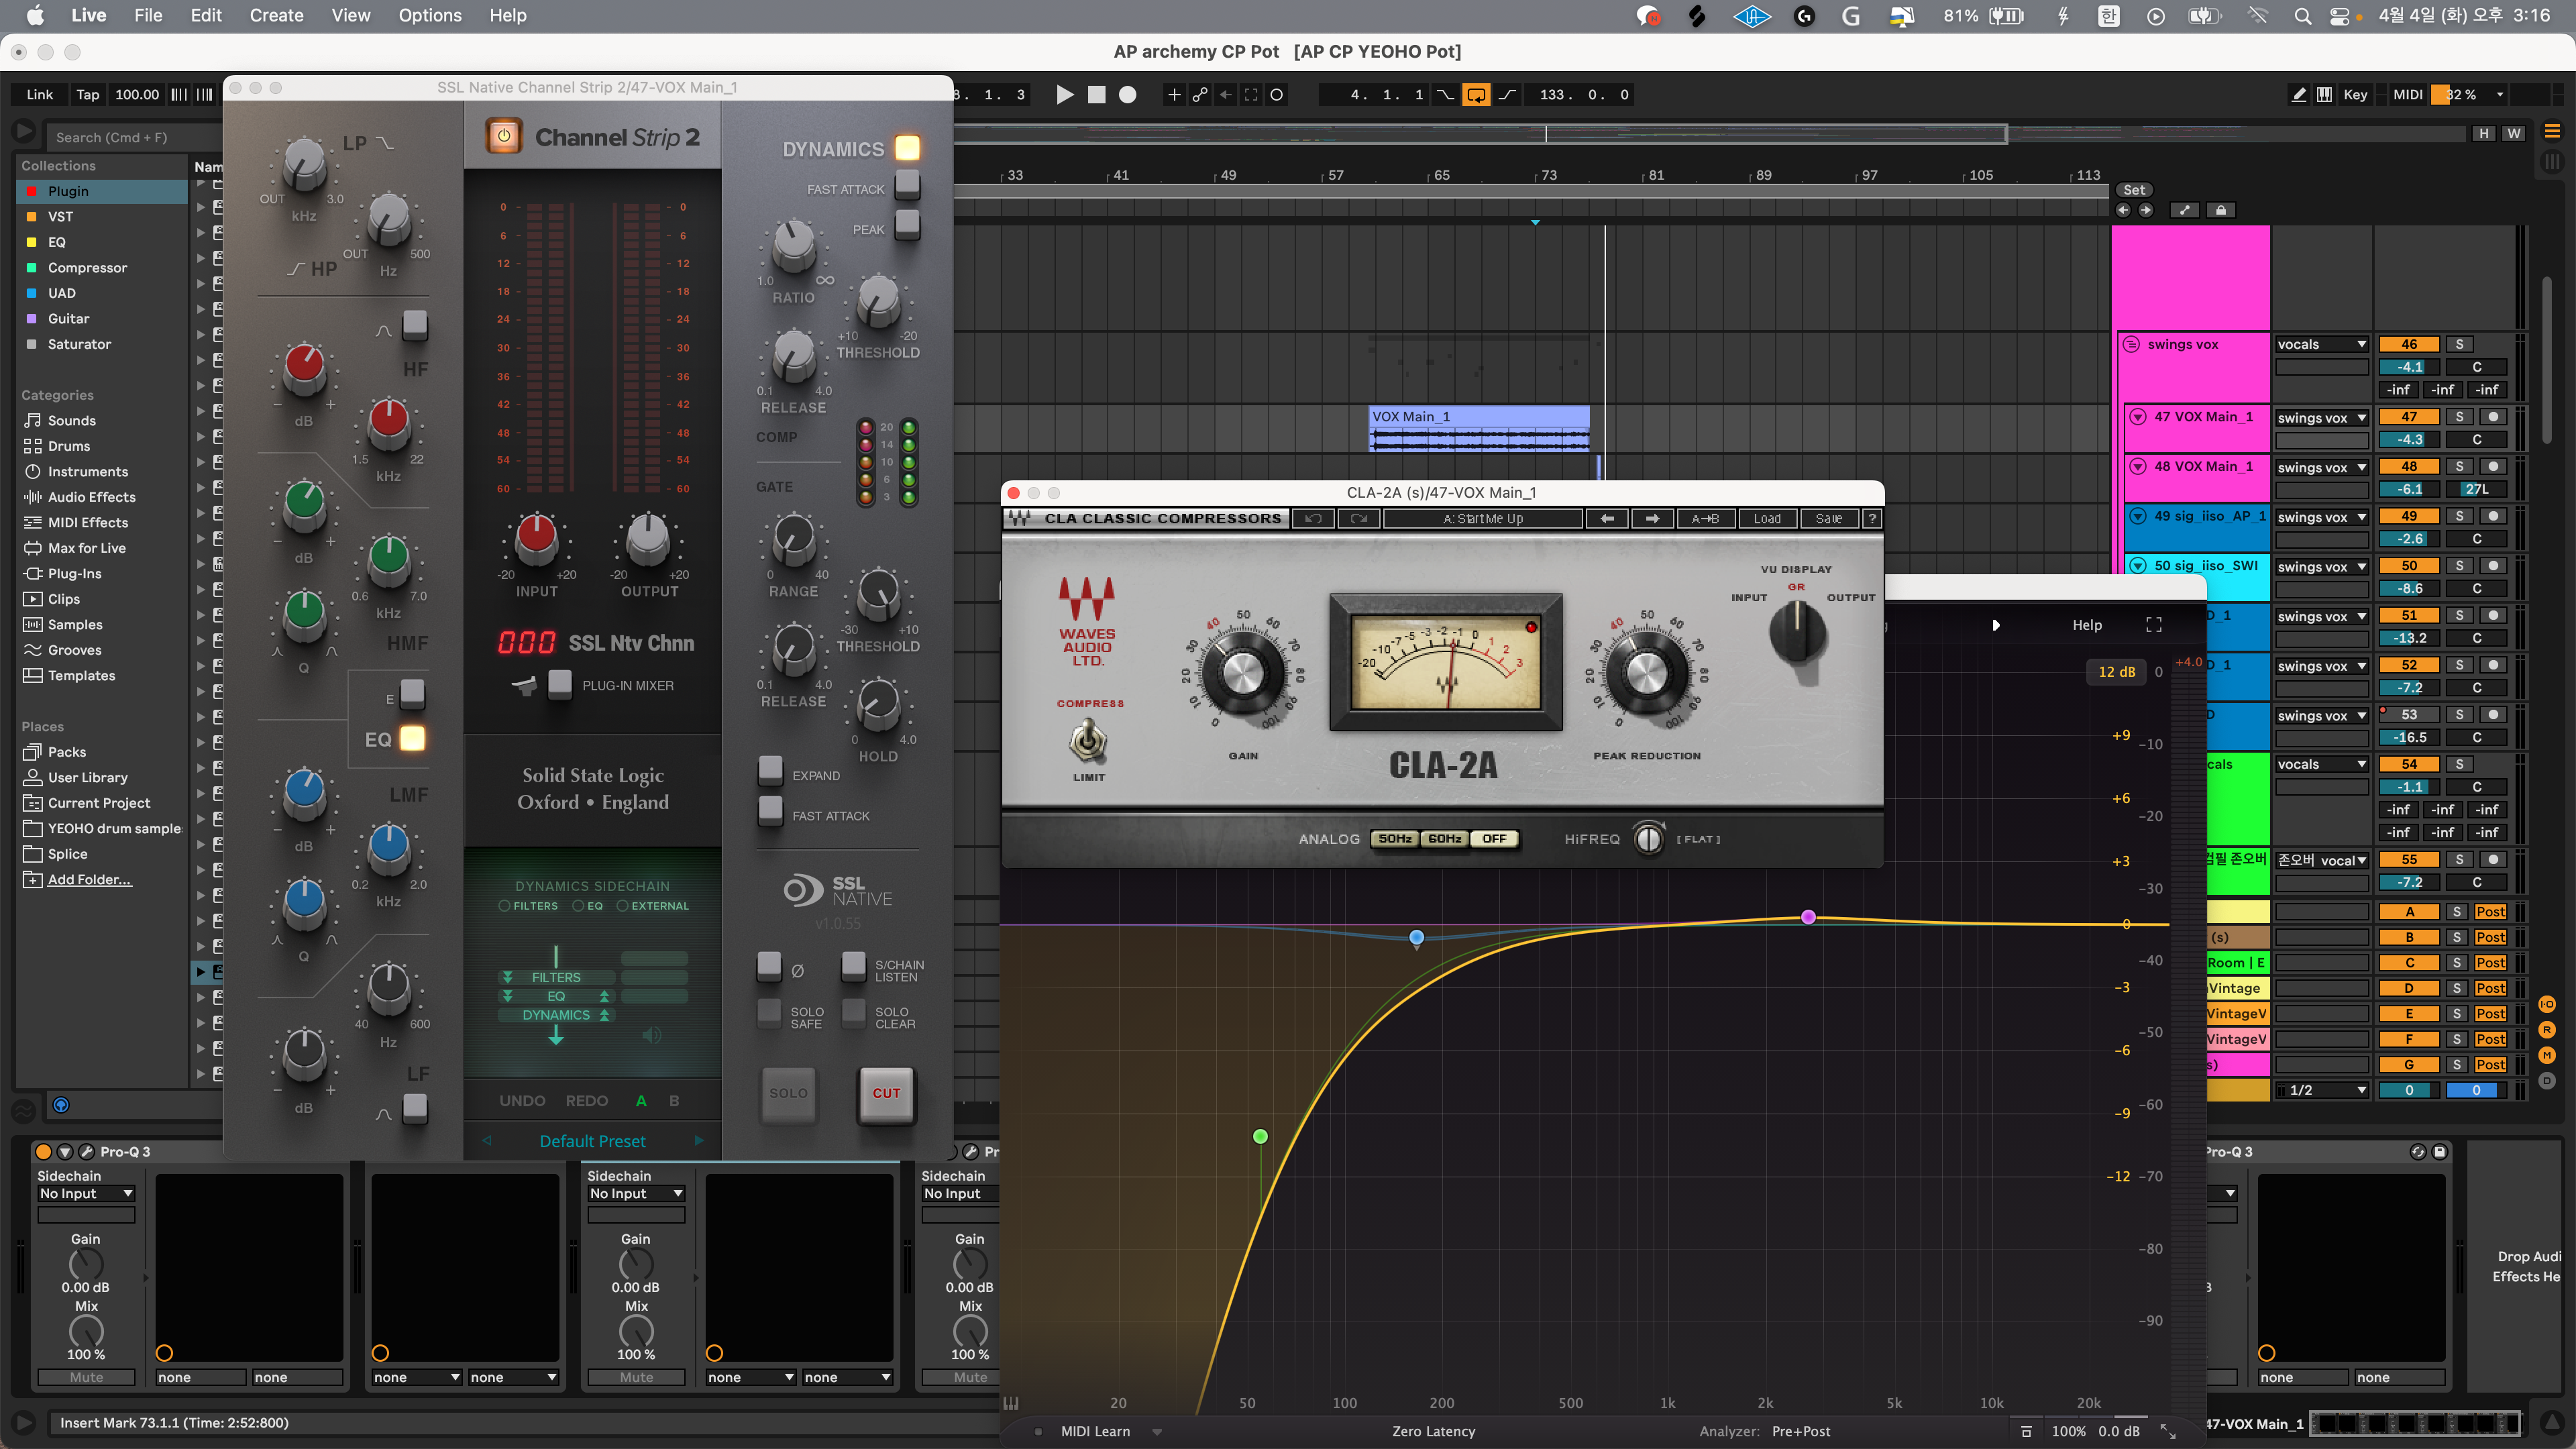Click the Pro-Q 3 full screen icon

pyautogui.click(x=2154, y=625)
